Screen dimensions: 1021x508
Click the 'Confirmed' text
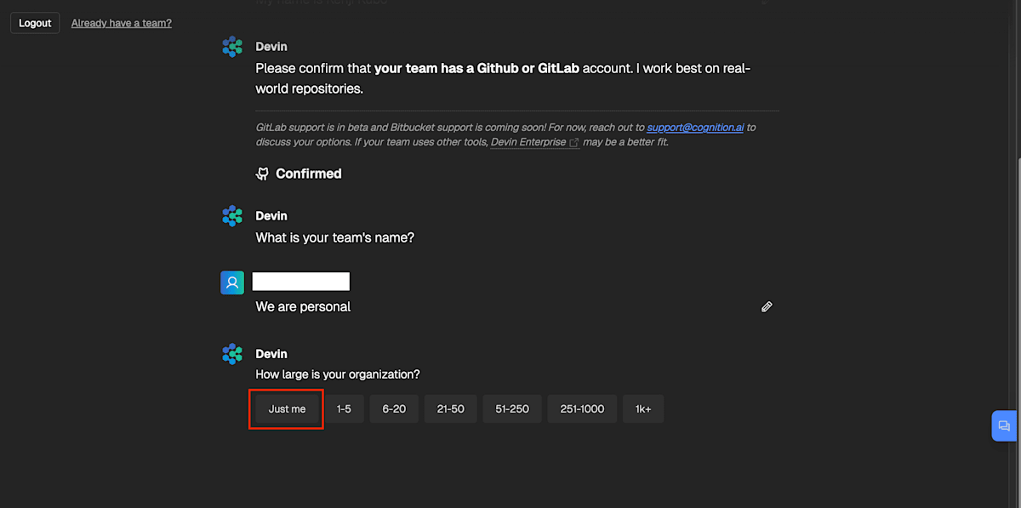(x=309, y=174)
